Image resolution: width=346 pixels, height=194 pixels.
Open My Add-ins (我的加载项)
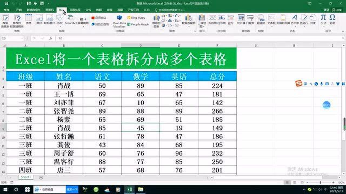pos(100,24)
